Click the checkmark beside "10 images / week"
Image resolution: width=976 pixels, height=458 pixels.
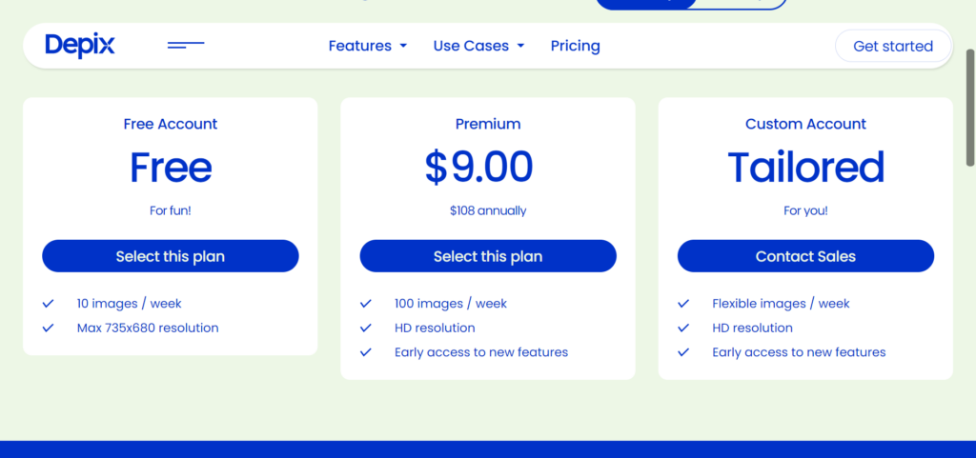48,304
